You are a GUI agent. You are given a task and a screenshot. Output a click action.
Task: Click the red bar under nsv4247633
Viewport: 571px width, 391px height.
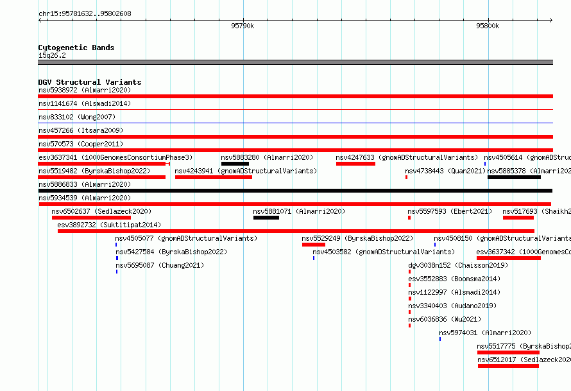coord(355,164)
